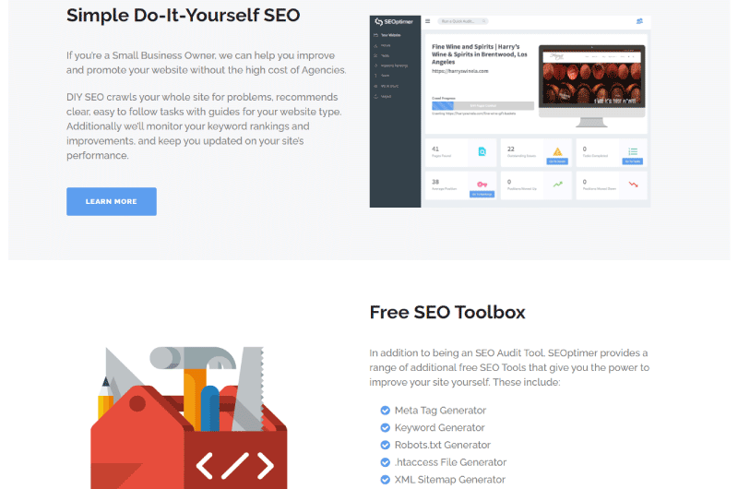Click the check icon beside Keyword Generator

pos(385,428)
